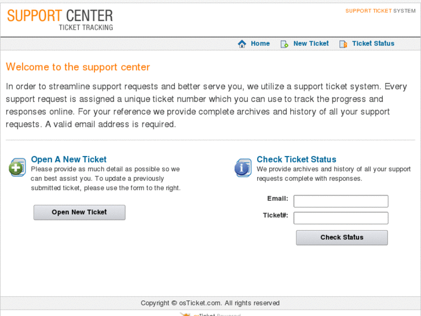Click the osTicket.com copyright text
This screenshot has height=316, width=421.
pyautogui.click(x=210, y=303)
